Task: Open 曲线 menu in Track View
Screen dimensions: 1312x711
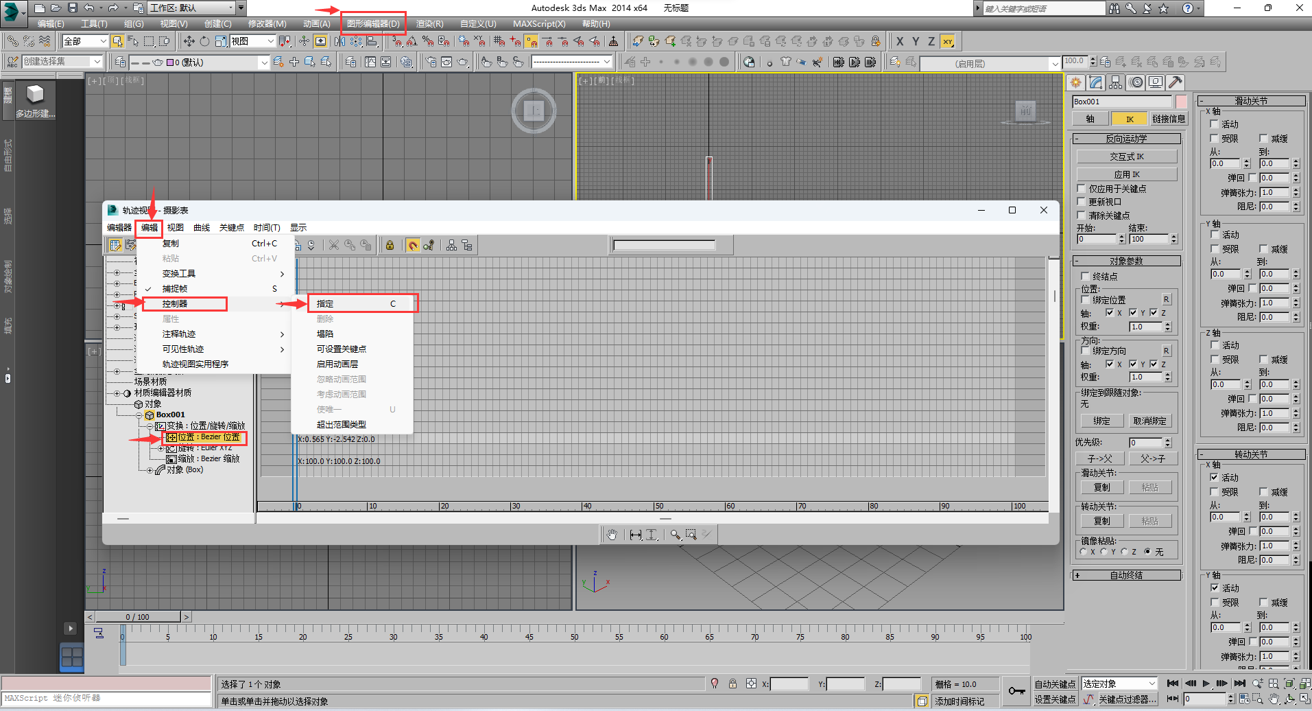Action: [x=202, y=228]
